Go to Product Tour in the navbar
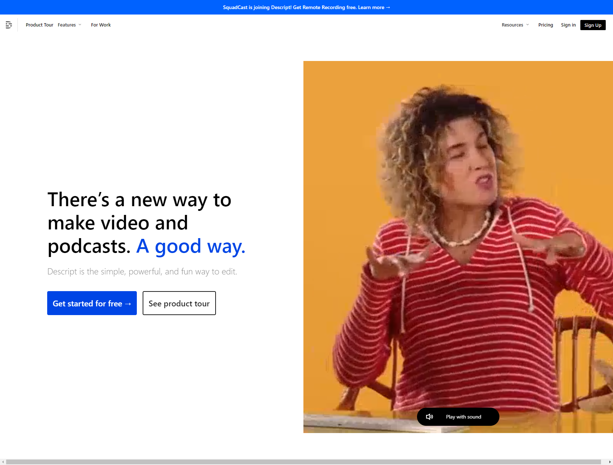This screenshot has height=465, width=613. [x=39, y=25]
